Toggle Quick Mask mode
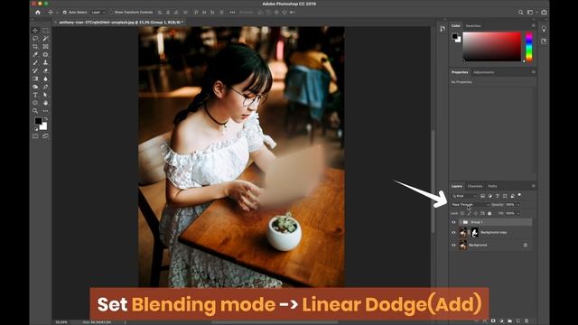 click(35, 136)
